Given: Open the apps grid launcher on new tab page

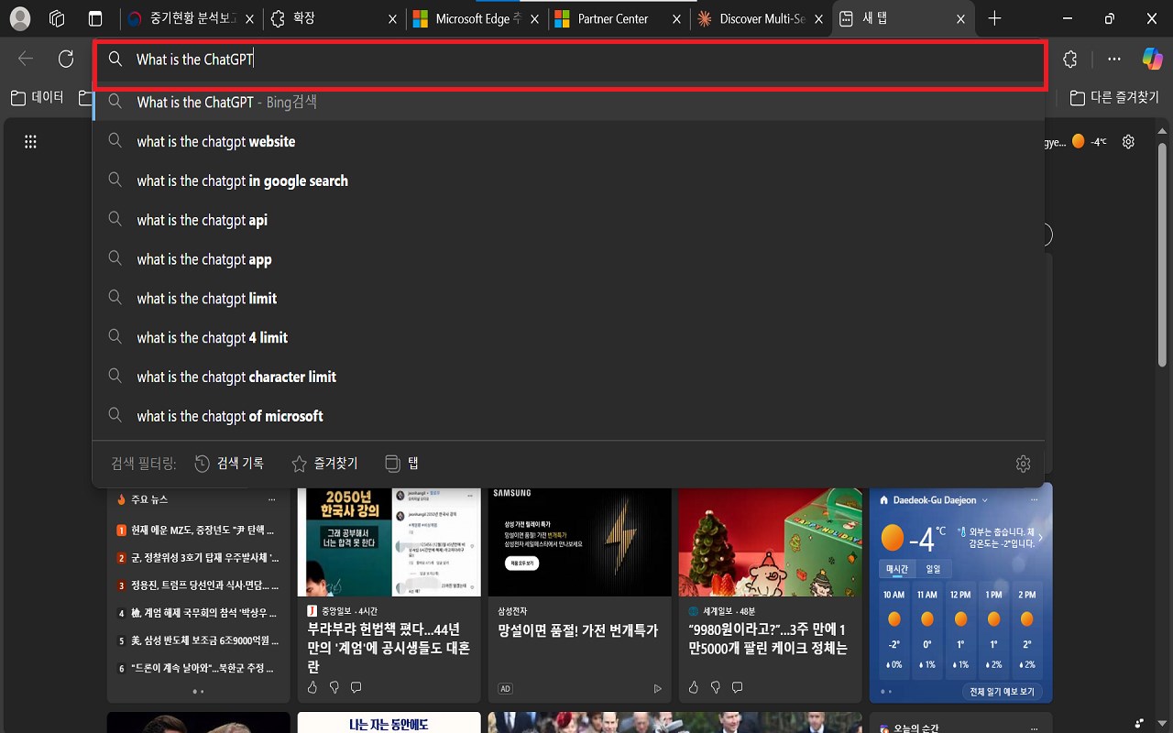Looking at the screenshot, I should 30,142.
